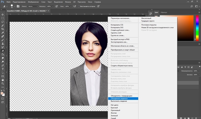Click the foreground color swatch
Image resolution: width=201 pixels, height=119 pixels.
[x=2, y=93]
